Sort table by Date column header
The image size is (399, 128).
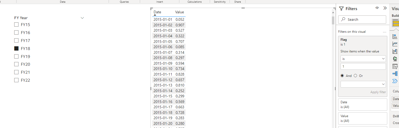[x=157, y=12]
